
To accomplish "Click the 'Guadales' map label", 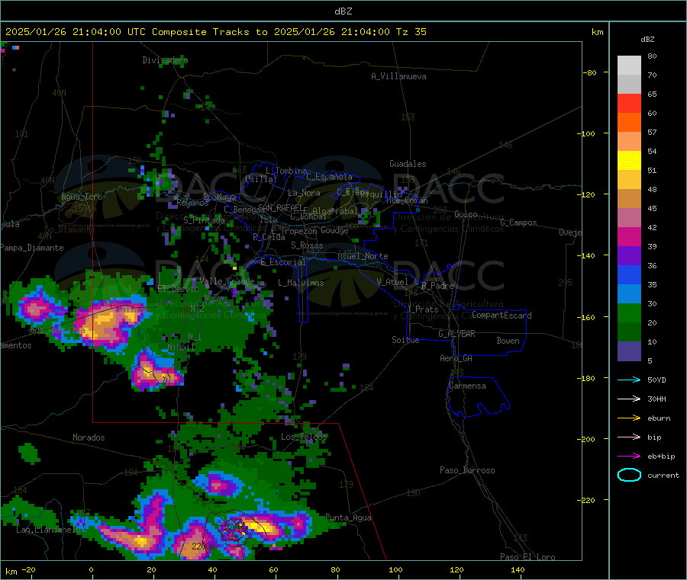I will tap(408, 164).
